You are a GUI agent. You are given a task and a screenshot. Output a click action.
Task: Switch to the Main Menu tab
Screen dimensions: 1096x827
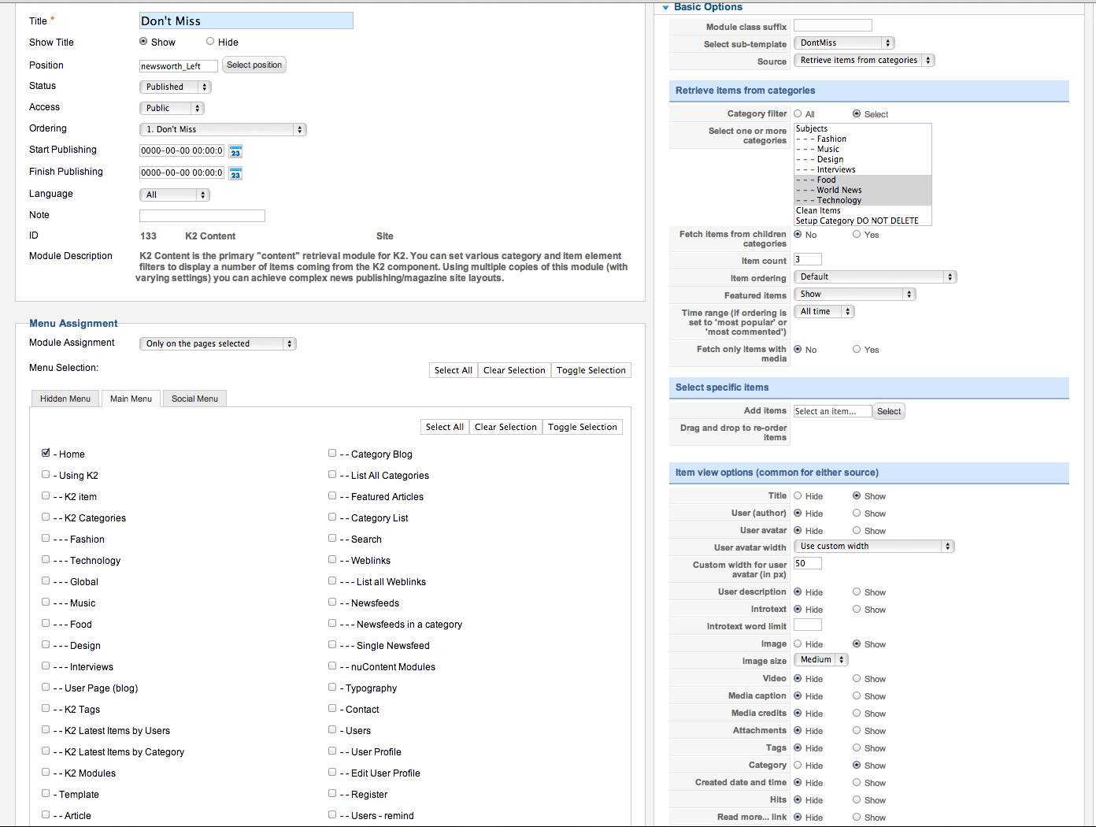pyautogui.click(x=131, y=399)
